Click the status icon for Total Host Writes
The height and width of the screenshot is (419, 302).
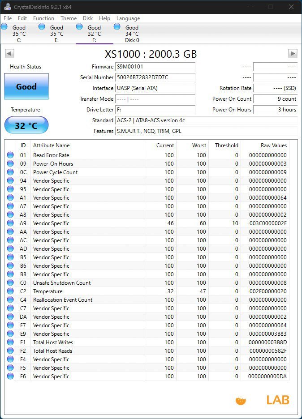click(x=10, y=342)
